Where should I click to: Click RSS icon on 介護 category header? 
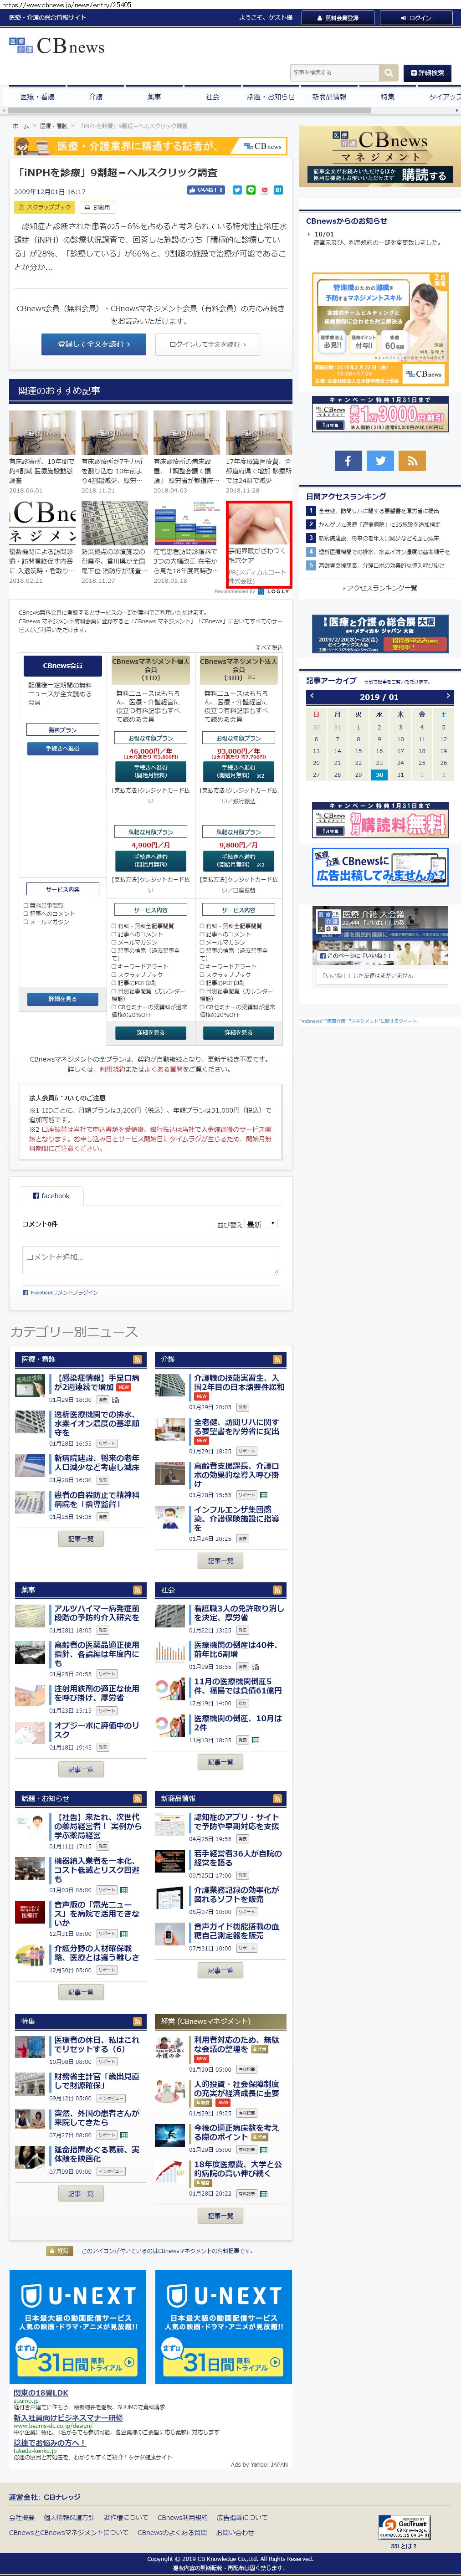coord(278,1359)
